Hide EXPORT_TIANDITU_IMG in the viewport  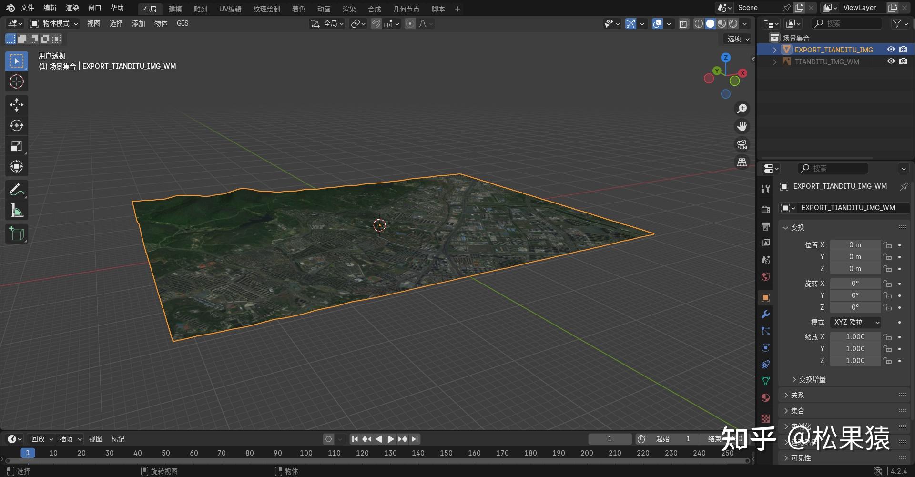(891, 50)
